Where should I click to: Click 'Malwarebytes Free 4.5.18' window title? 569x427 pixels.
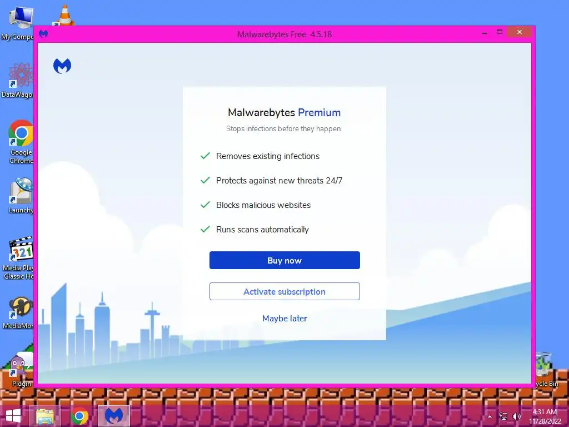[x=284, y=34]
